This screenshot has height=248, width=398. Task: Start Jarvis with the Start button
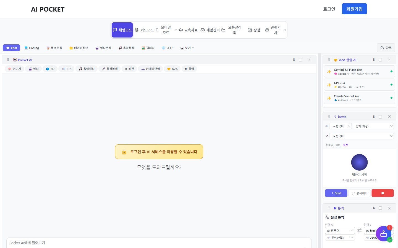pyautogui.click(x=336, y=193)
